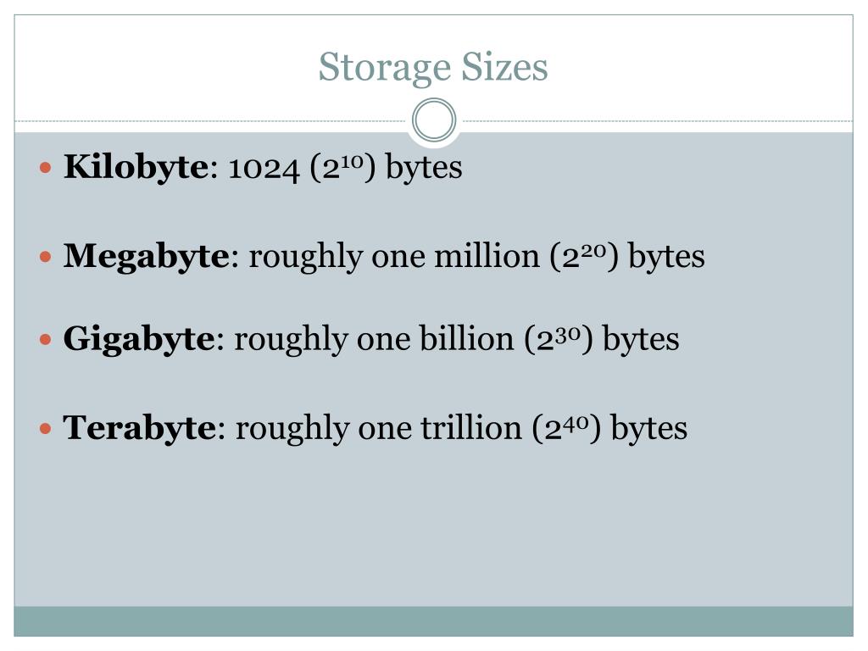Click the orange bullet beside Terabyte
868x651 pixels.
point(46,428)
